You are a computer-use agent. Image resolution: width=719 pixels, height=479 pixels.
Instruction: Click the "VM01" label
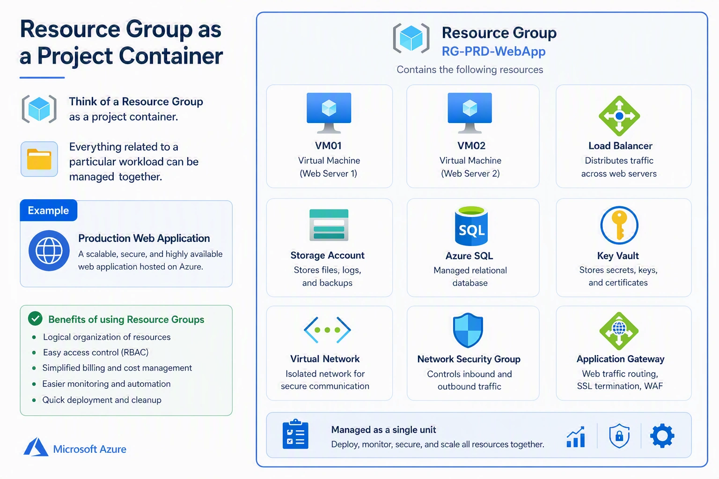coord(329,145)
